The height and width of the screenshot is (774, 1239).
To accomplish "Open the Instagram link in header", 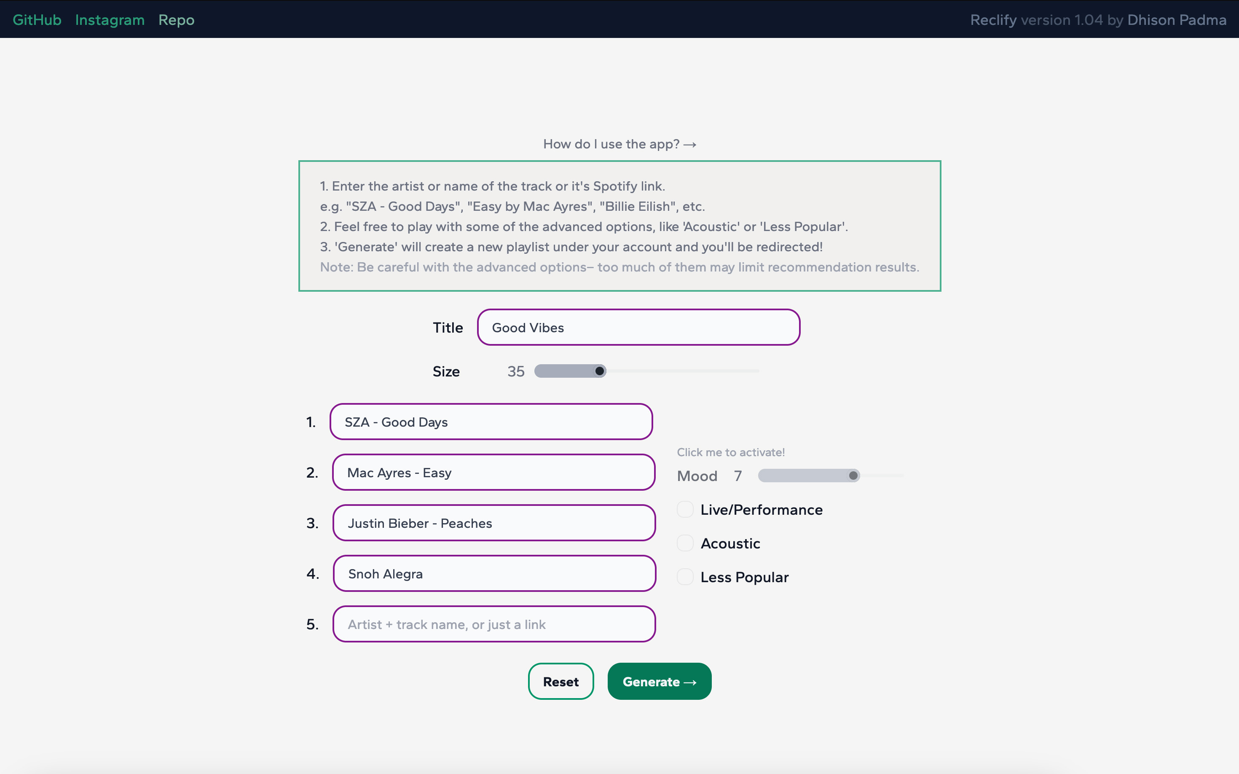I will click(x=110, y=19).
